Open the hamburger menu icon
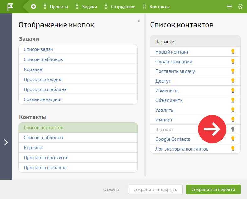 [x=229, y=7]
